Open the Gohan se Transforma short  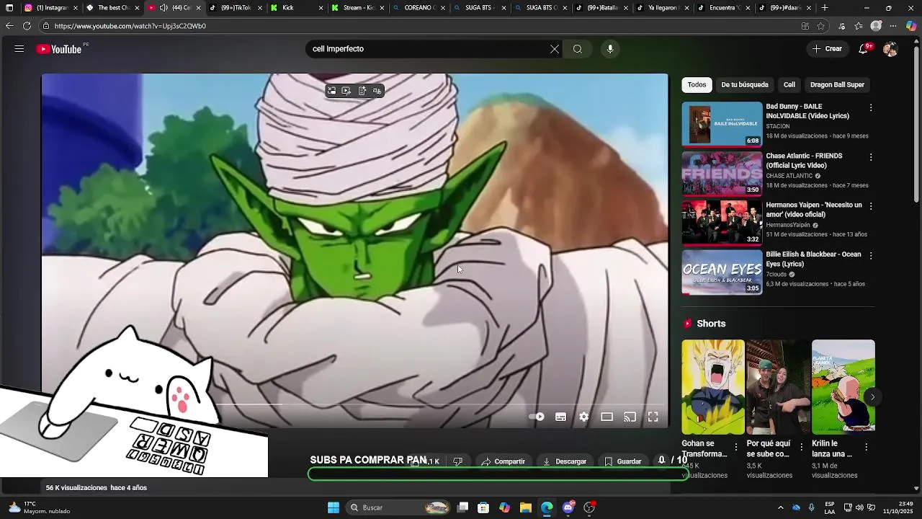coord(713,387)
